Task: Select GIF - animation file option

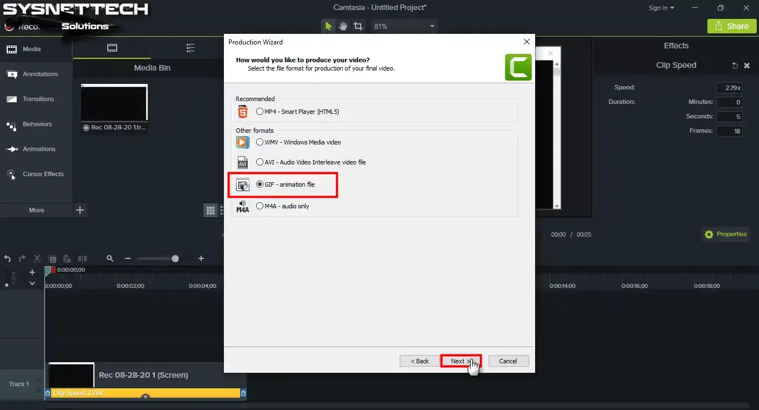Action: click(286, 184)
